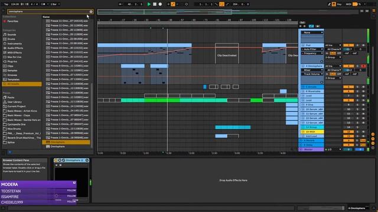
Task: Select Grooves category in browser
Action: pyautogui.click(x=12, y=75)
